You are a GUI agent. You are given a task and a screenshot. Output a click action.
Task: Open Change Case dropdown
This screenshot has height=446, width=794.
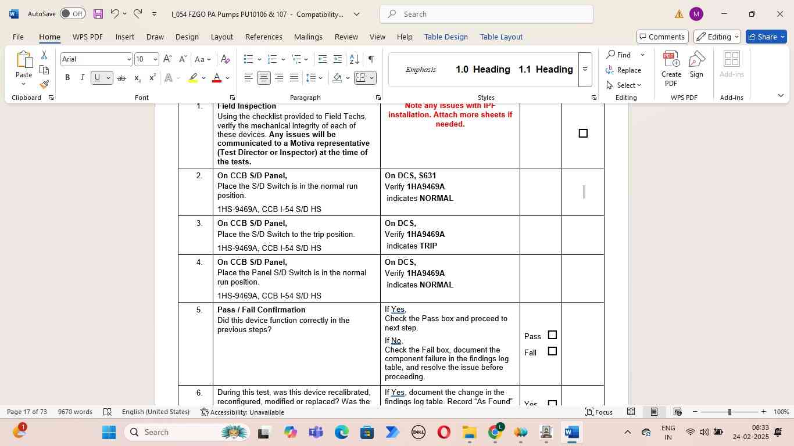click(203, 59)
